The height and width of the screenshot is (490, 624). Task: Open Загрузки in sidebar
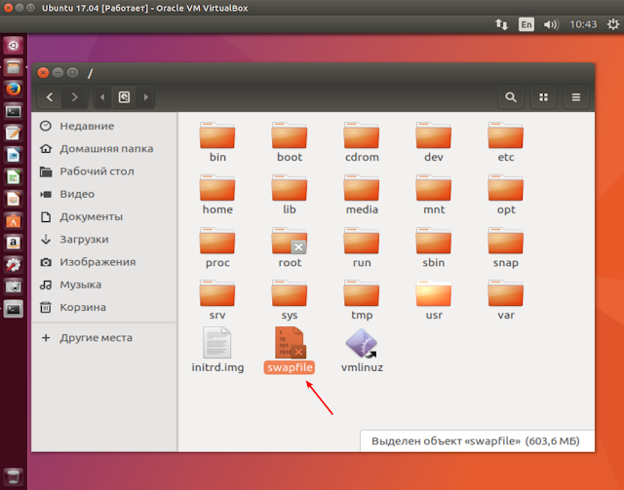click(x=104, y=239)
